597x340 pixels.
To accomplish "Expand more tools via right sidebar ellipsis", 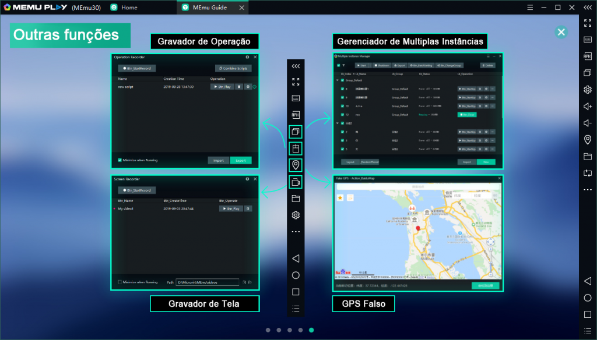I will (x=588, y=190).
